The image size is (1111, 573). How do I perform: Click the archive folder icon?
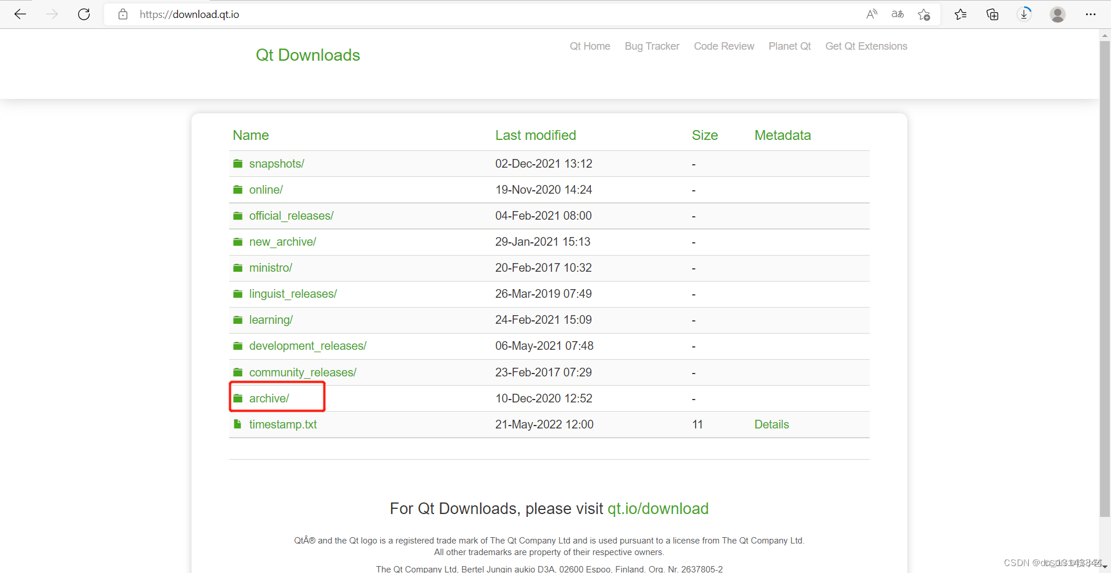coord(238,398)
